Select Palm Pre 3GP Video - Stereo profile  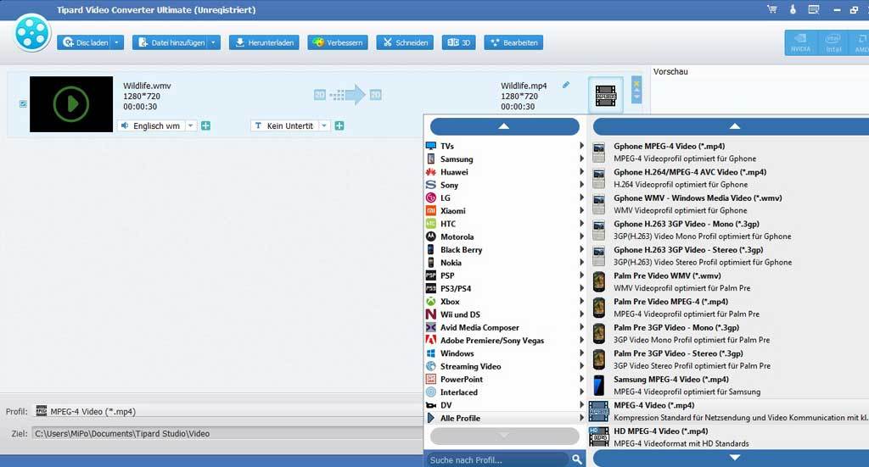click(x=728, y=359)
